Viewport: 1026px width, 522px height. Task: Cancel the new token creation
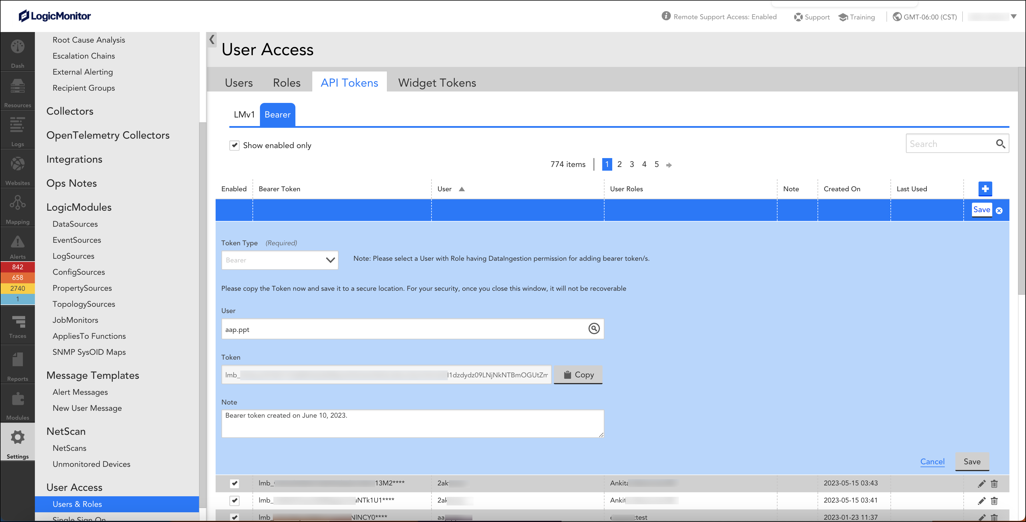[932, 461]
